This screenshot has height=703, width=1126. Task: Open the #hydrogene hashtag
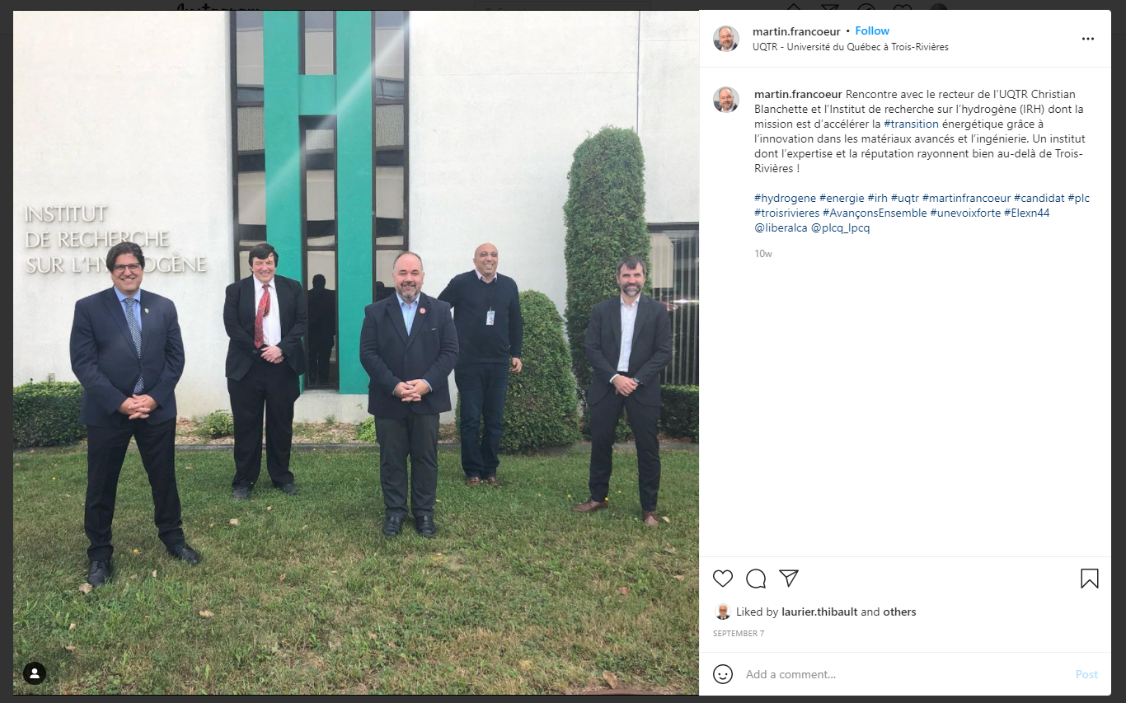click(x=785, y=198)
